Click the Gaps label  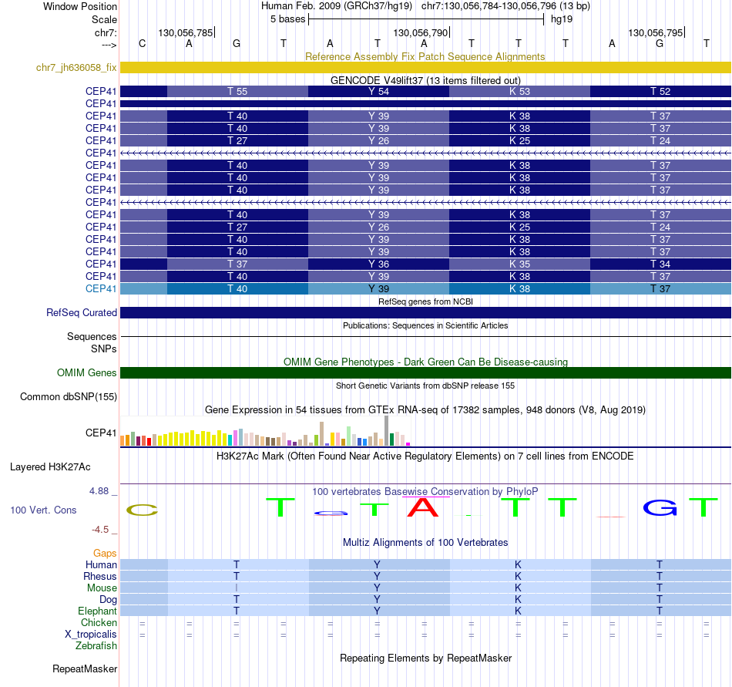pos(105,554)
